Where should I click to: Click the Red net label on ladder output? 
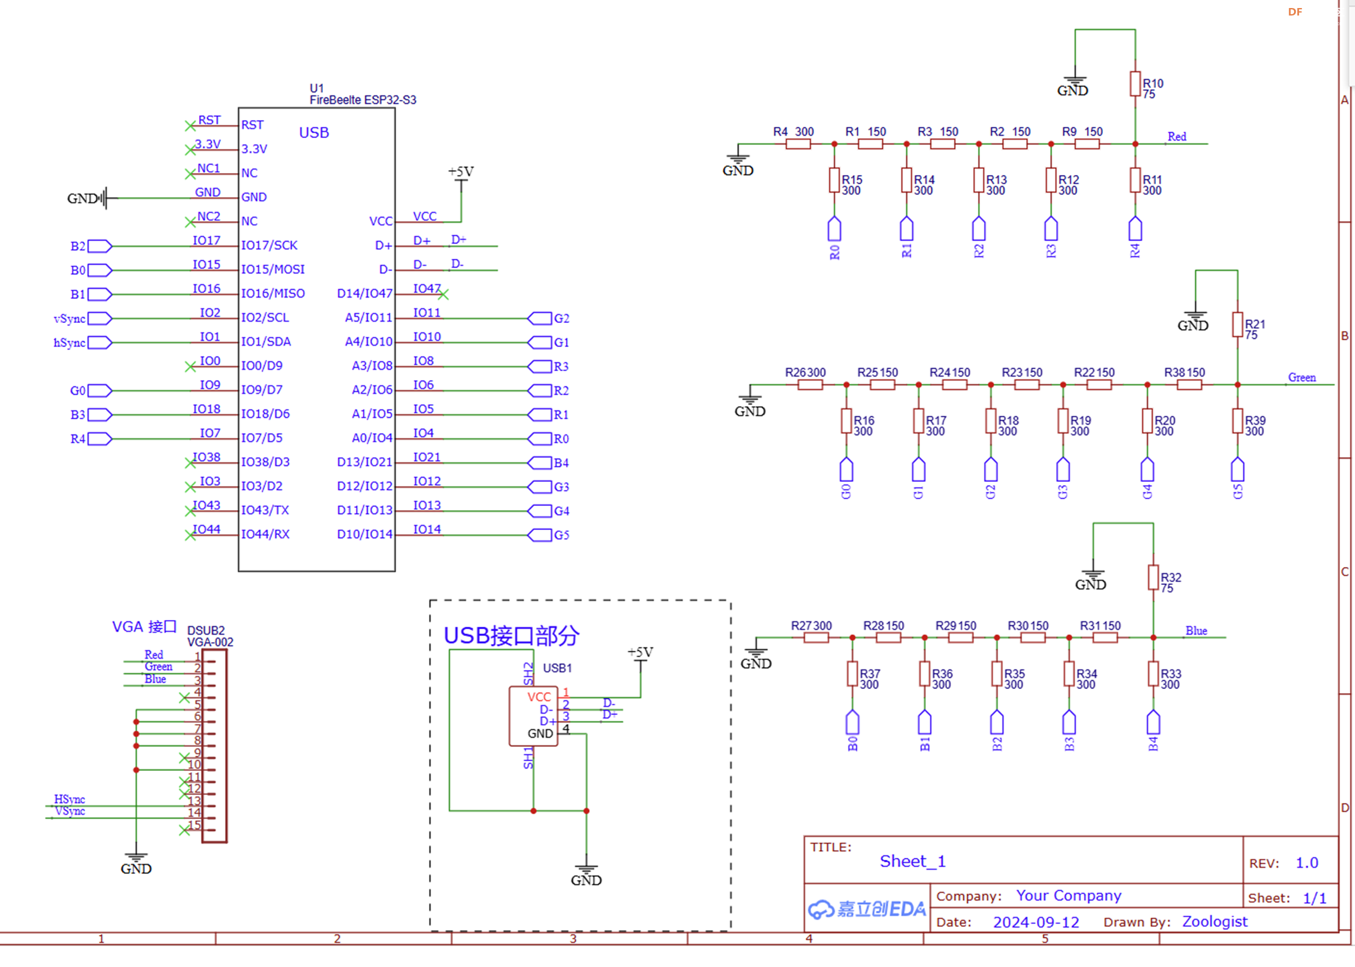(x=1177, y=137)
